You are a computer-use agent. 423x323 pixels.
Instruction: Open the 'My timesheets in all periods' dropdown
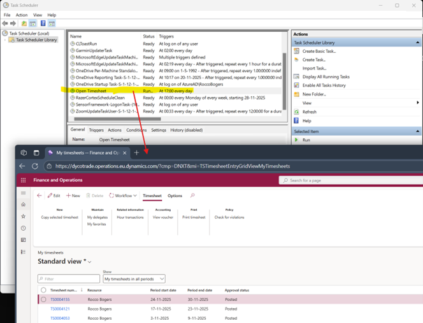[x=134, y=278]
